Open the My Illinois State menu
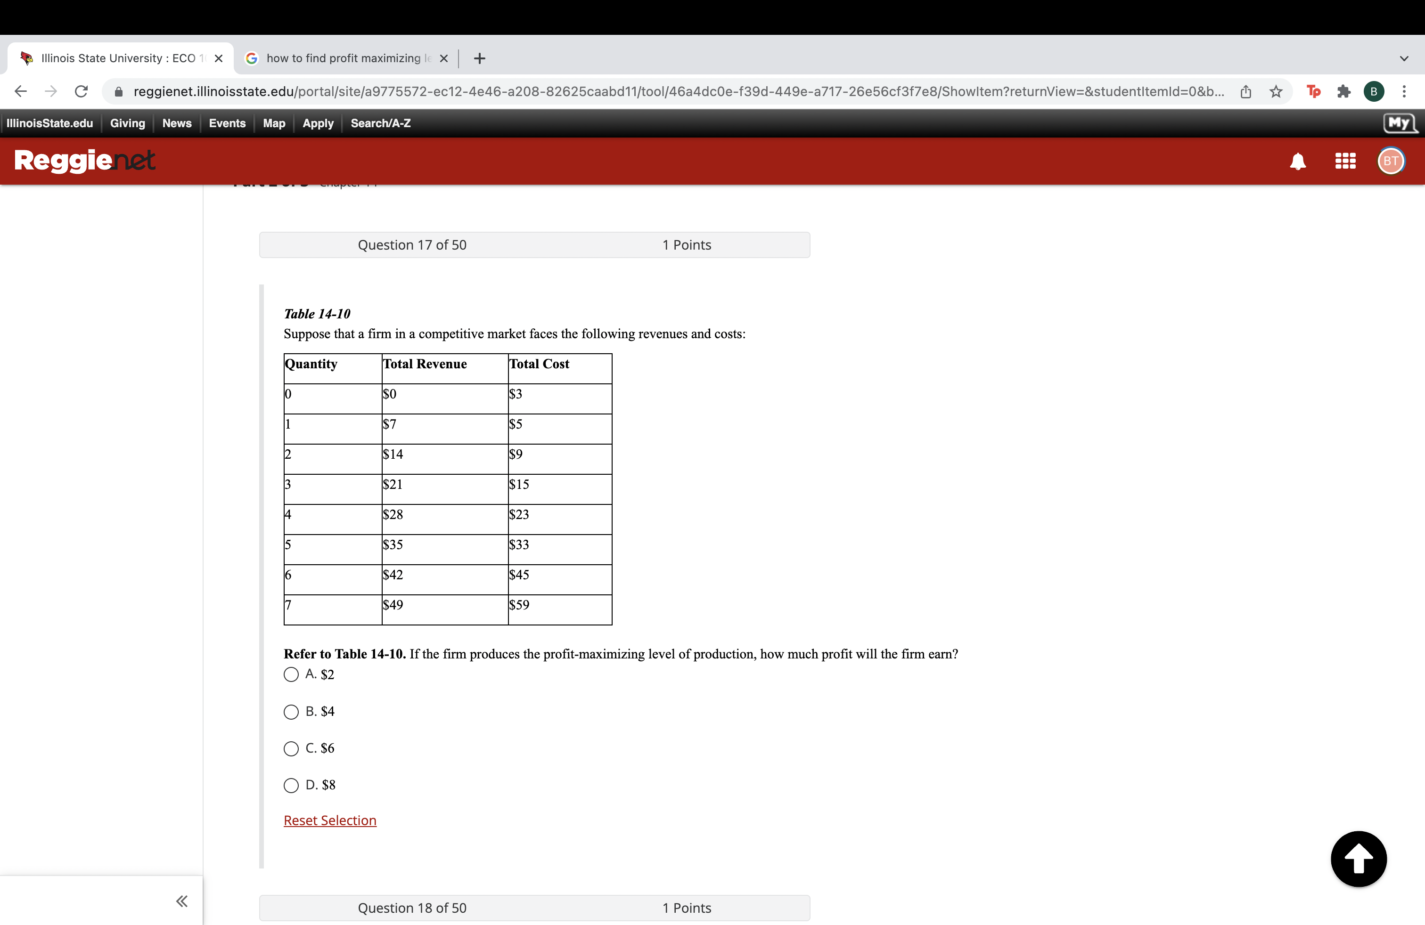Viewport: 1425px width, 925px height. tap(1399, 122)
